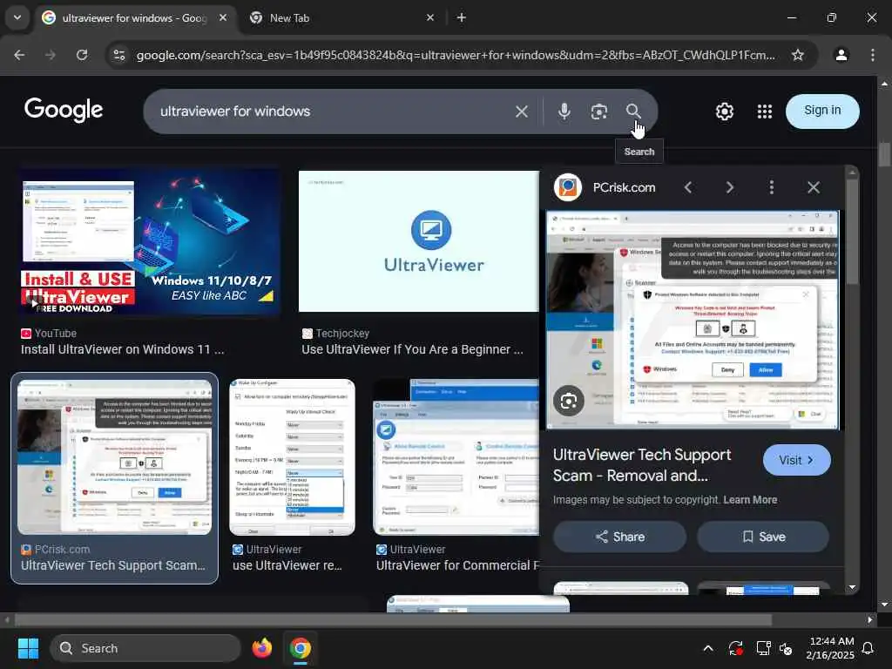Switch to the New Tab tab
This screenshot has height=669, width=892.
coord(341,17)
